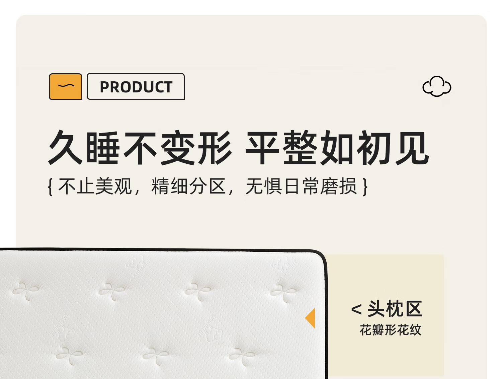Click the orange triangle arrow on mattress
The height and width of the screenshot is (379, 502).
coord(310,318)
